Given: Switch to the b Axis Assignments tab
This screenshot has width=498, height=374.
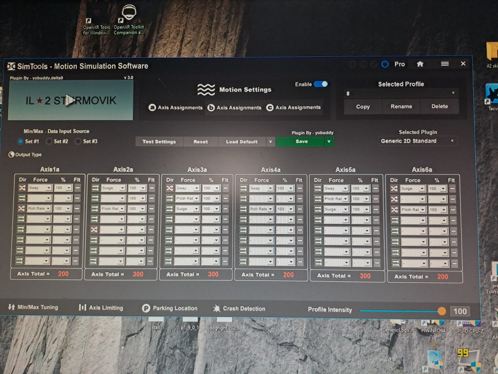Looking at the screenshot, I should 235,108.
